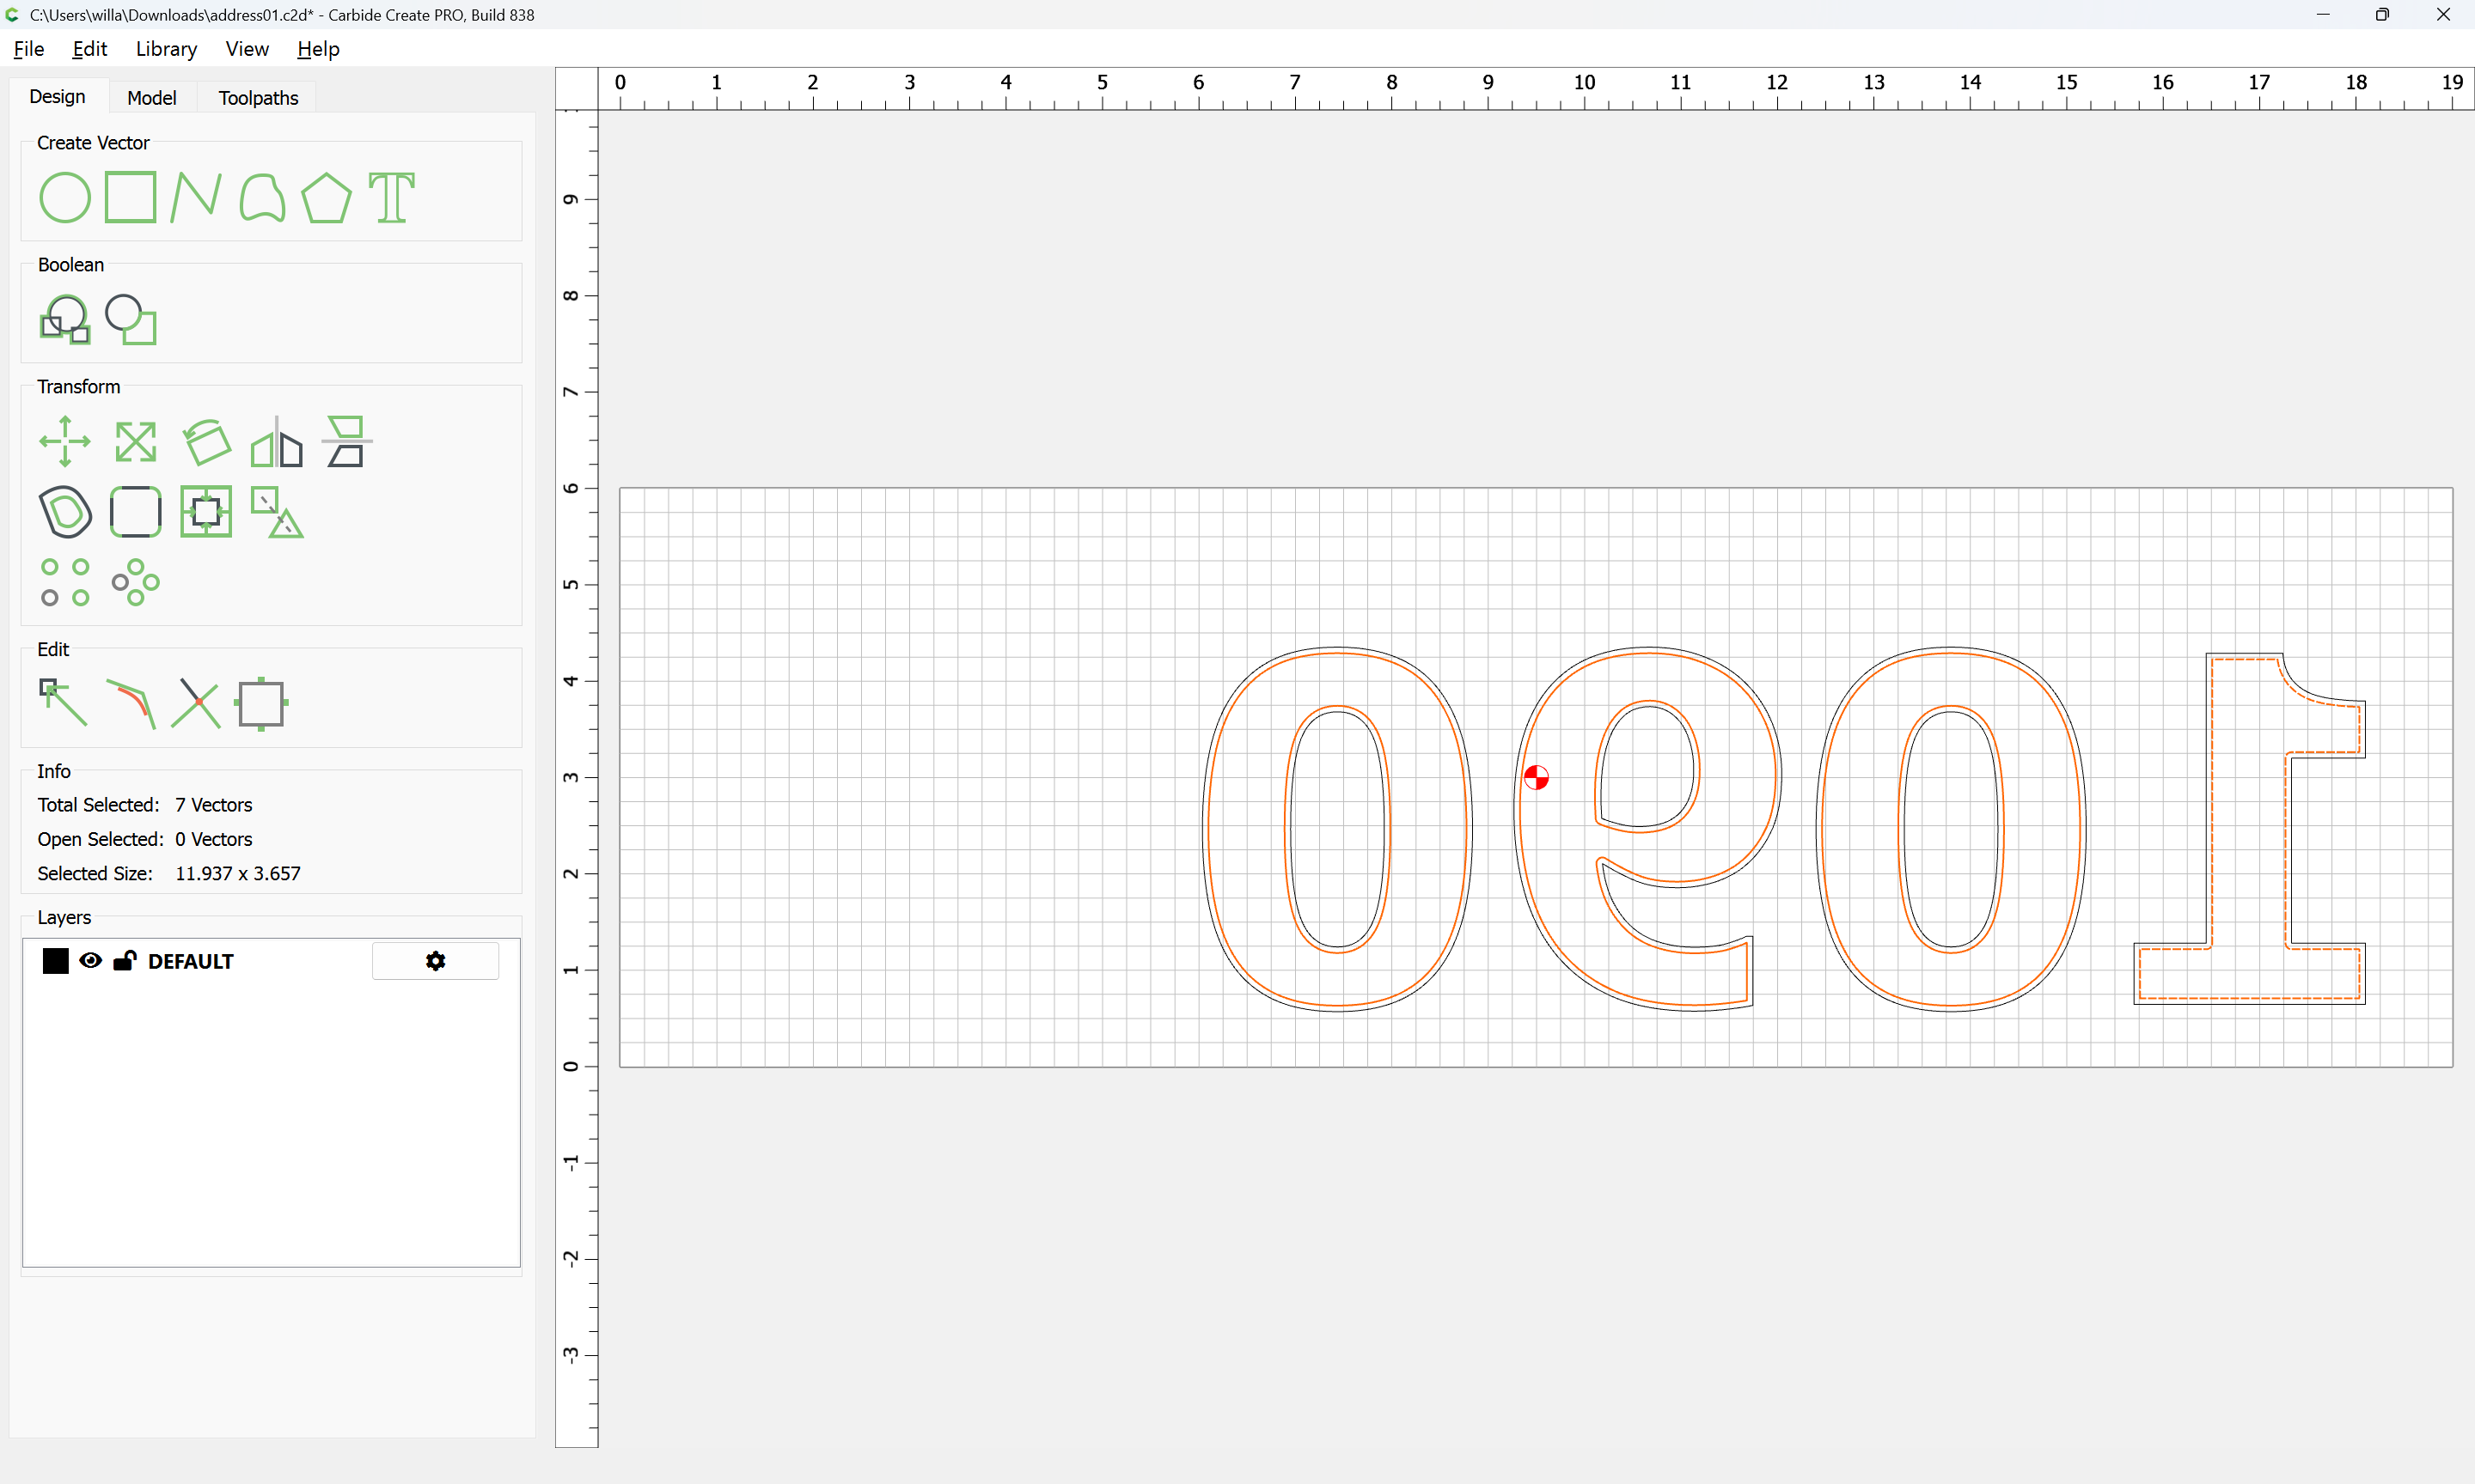Open the Library menu
The height and width of the screenshot is (1484, 2475).
coord(166,49)
